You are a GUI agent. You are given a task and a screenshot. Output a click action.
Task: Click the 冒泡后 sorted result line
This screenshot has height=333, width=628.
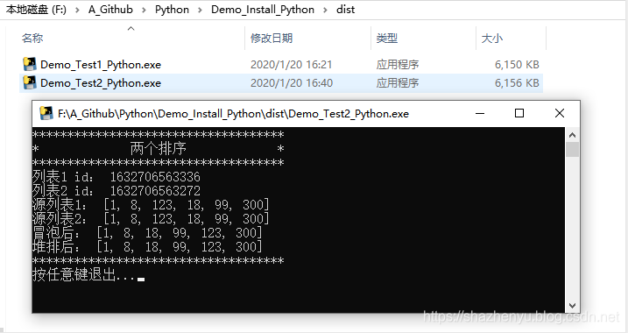(x=147, y=233)
